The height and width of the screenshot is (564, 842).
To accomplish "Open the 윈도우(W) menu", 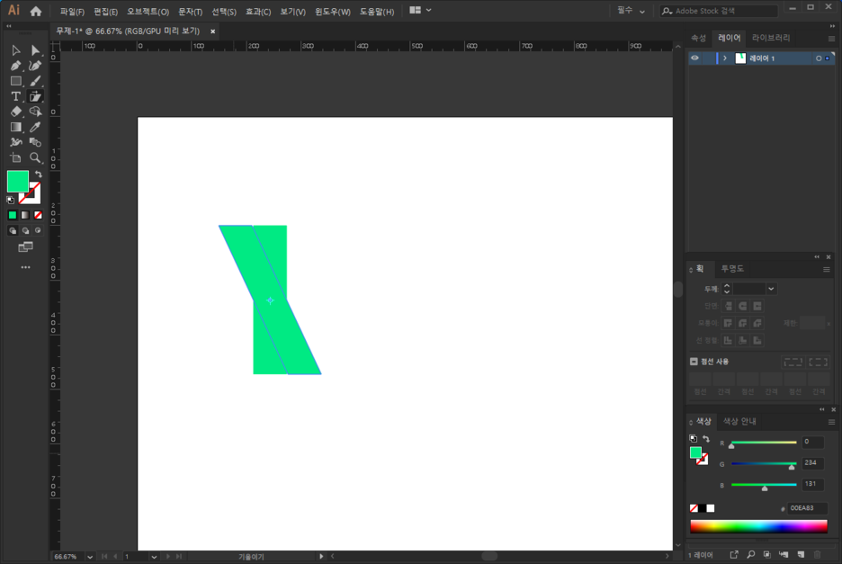I will pos(333,12).
